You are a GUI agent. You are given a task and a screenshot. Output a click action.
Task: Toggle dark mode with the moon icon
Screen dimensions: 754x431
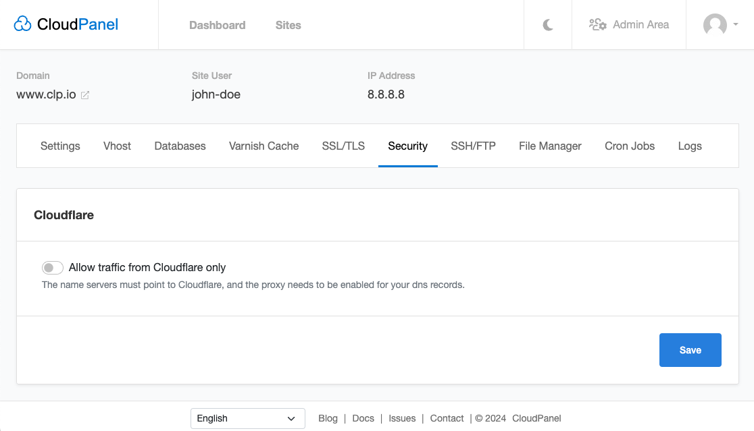(x=548, y=25)
